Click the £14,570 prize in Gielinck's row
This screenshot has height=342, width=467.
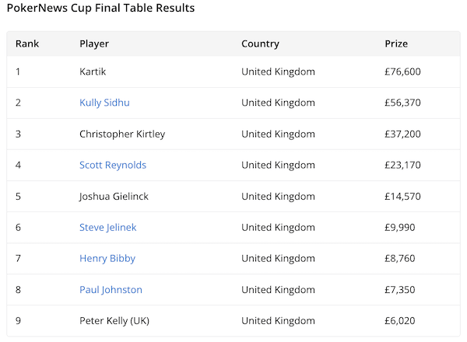[x=403, y=196]
